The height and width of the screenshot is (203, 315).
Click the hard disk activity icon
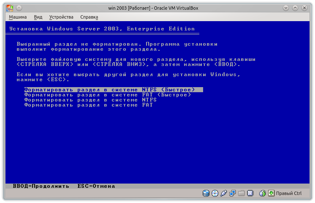(206, 193)
